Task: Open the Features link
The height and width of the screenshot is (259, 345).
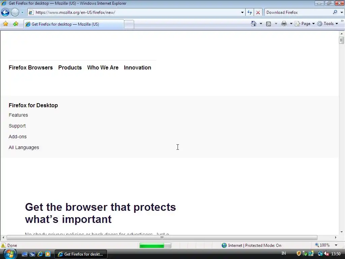Action: 18,115
